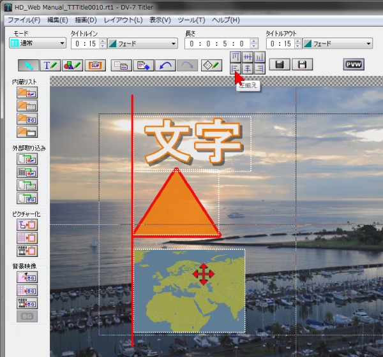Open the 編集(E) menu

click(x=57, y=20)
